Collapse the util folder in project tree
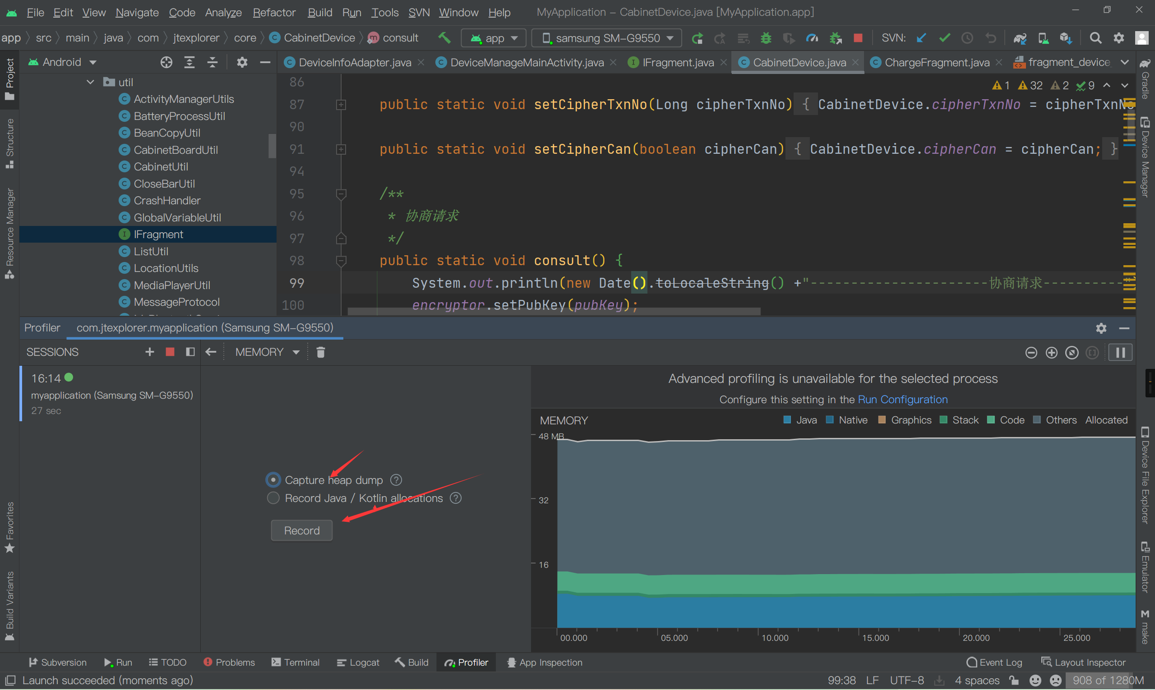The width and height of the screenshot is (1155, 690). pyautogui.click(x=90, y=82)
